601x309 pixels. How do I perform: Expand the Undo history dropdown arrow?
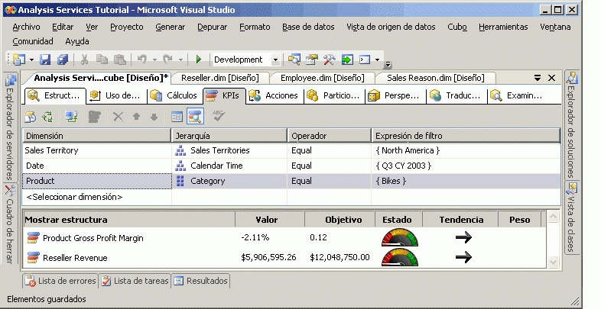[x=154, y=60]
